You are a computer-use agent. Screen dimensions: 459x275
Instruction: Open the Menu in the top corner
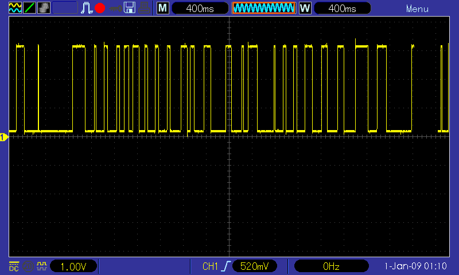[417, 9]
